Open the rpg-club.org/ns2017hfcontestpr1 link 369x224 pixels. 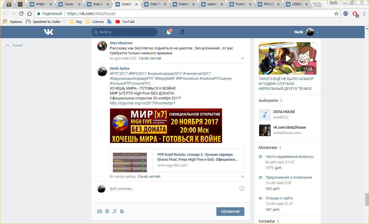pos(143,103)
